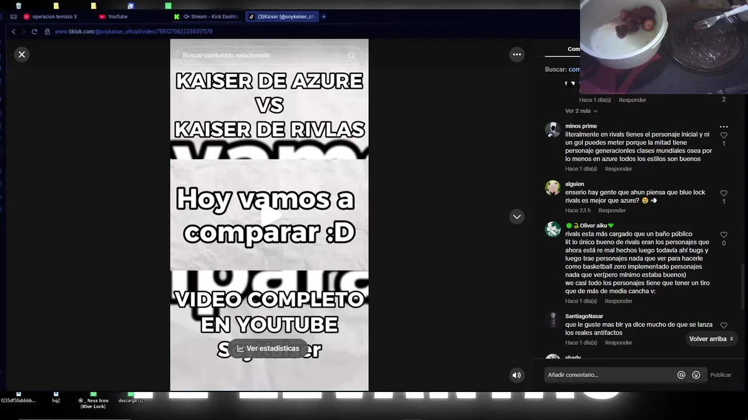Open desktop file 'f235df58abbbb...'

(18, 398)
